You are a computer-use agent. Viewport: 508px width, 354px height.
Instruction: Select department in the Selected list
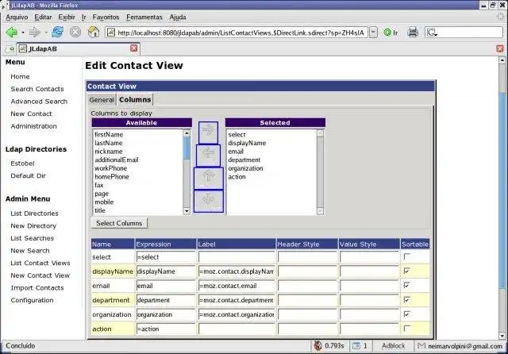tap(244, 160)
